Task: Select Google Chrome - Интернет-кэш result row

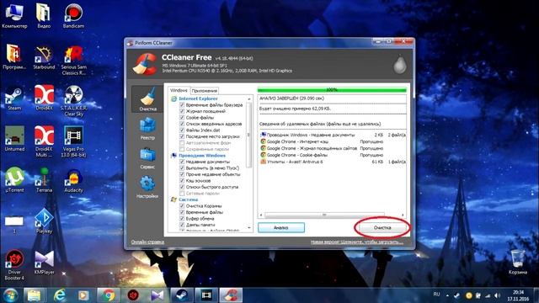Action: click(x=333, y=141)
